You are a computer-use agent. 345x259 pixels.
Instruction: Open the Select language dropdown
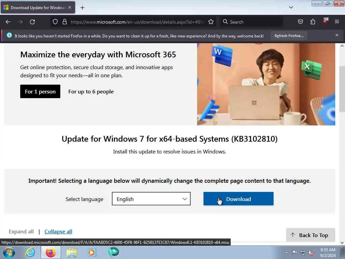coord(151,199)
